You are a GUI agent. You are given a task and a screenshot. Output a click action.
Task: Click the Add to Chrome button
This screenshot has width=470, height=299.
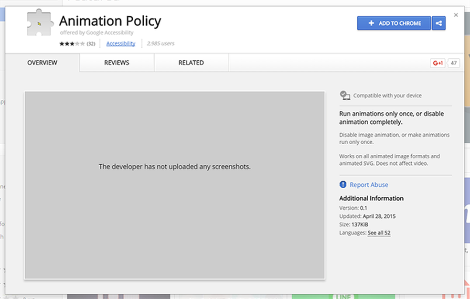pyautogui.click(x=394, y=23)
